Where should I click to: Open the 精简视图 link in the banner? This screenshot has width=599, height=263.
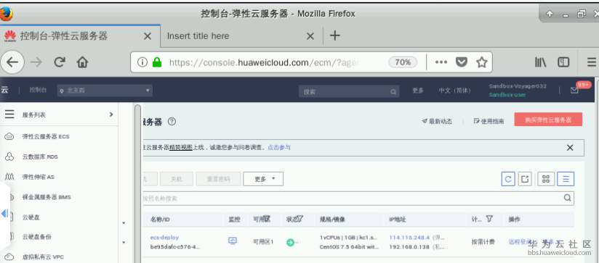[181, 147]
